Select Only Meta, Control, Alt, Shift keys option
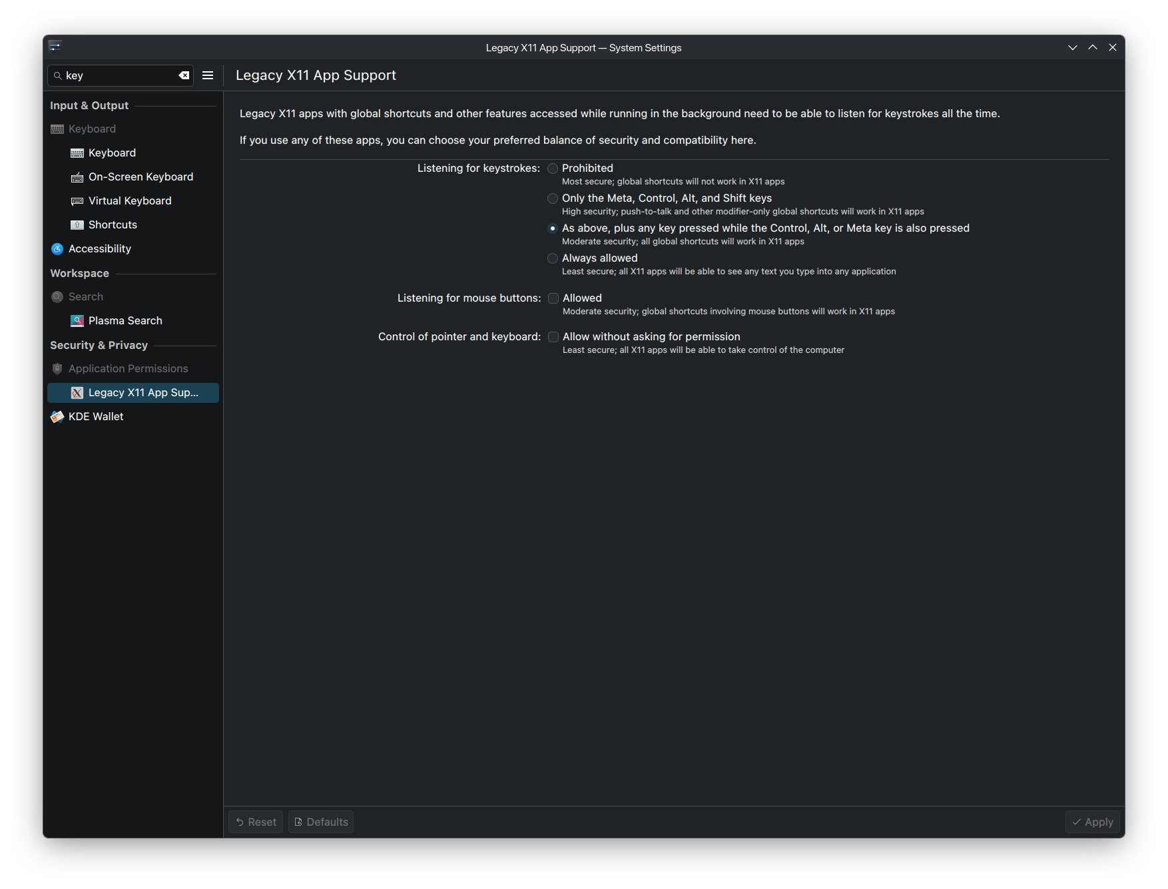This screenshot has height=889, width=1168. (x=553, y=198)
